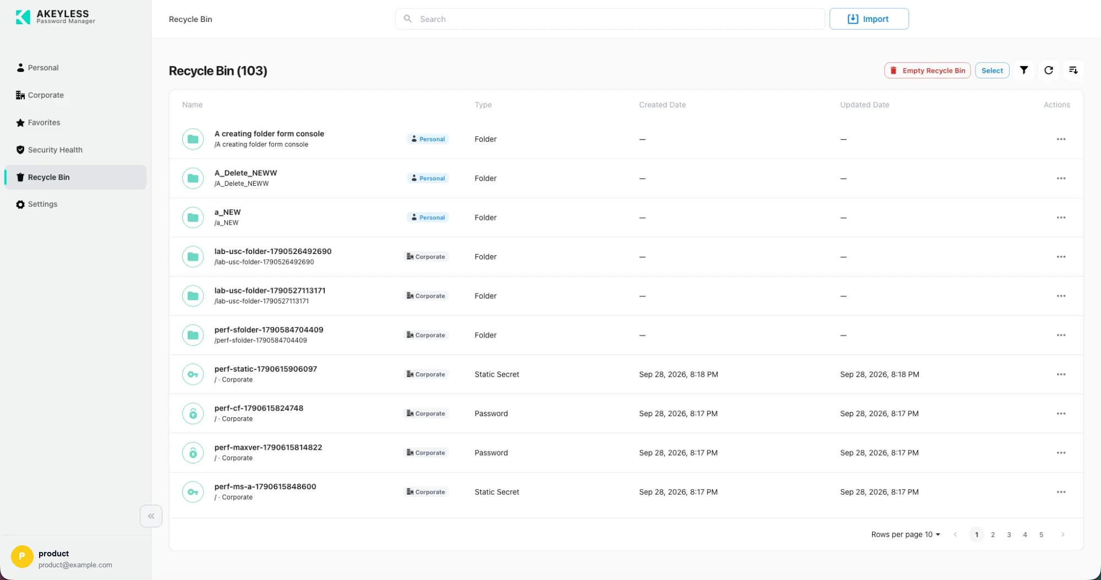Open Settings in the sidebar
The height and width of the screenshot is (580, 1101).
(75, 204)
